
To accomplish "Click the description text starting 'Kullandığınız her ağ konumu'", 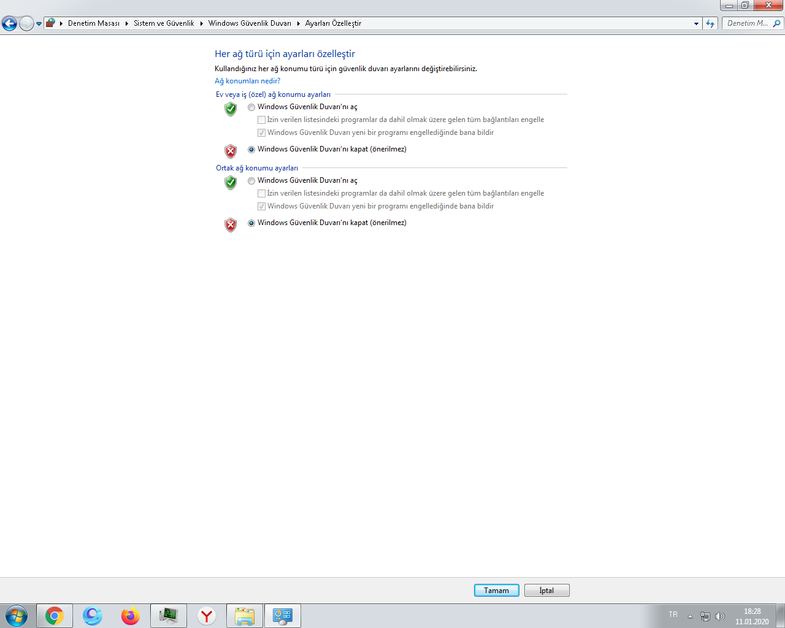I will tap(346, 69).
